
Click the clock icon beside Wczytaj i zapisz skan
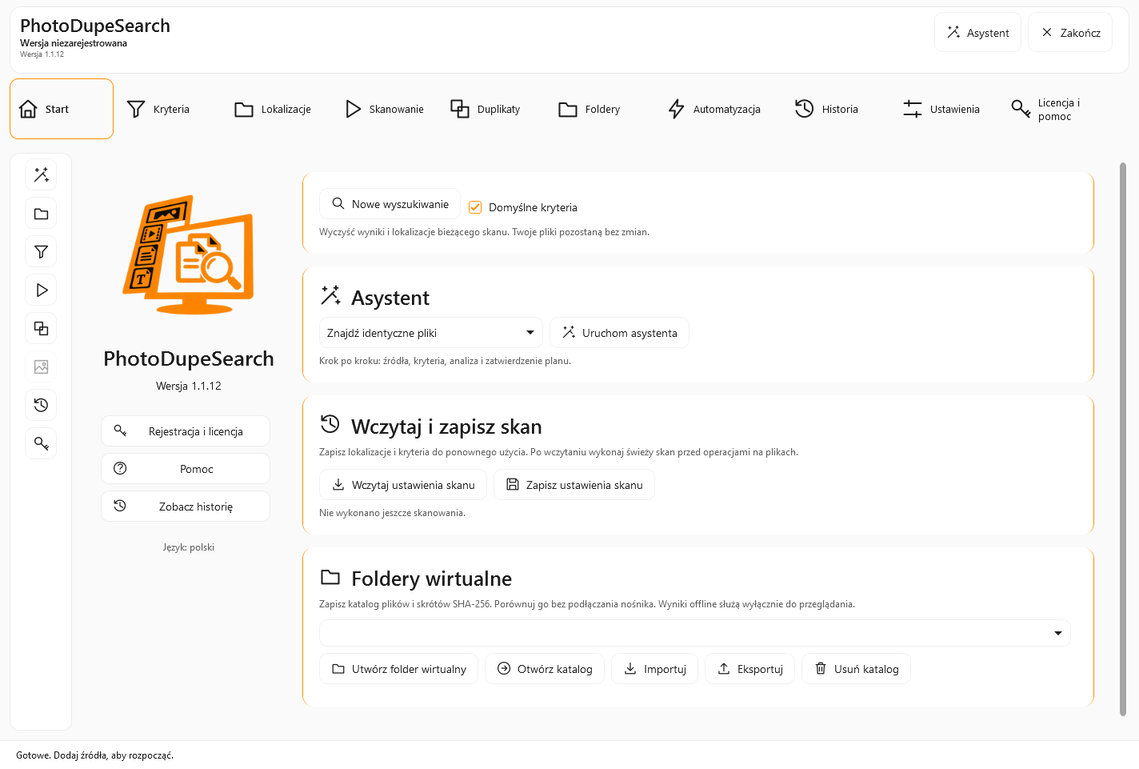(330, 424)
